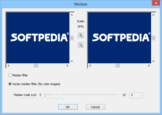The width and height of the screenshot is (162, 115).
Task: Click down arrow in right preview scrollbar
Action: [153, 61]
